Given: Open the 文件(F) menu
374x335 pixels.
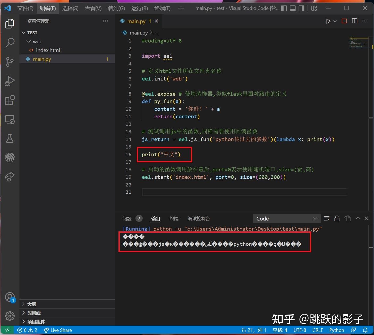Looking at the screenshot, I should click(25, 8).
